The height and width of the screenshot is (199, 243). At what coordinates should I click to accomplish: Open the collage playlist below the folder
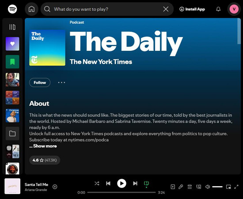click(x=12, y=151)
